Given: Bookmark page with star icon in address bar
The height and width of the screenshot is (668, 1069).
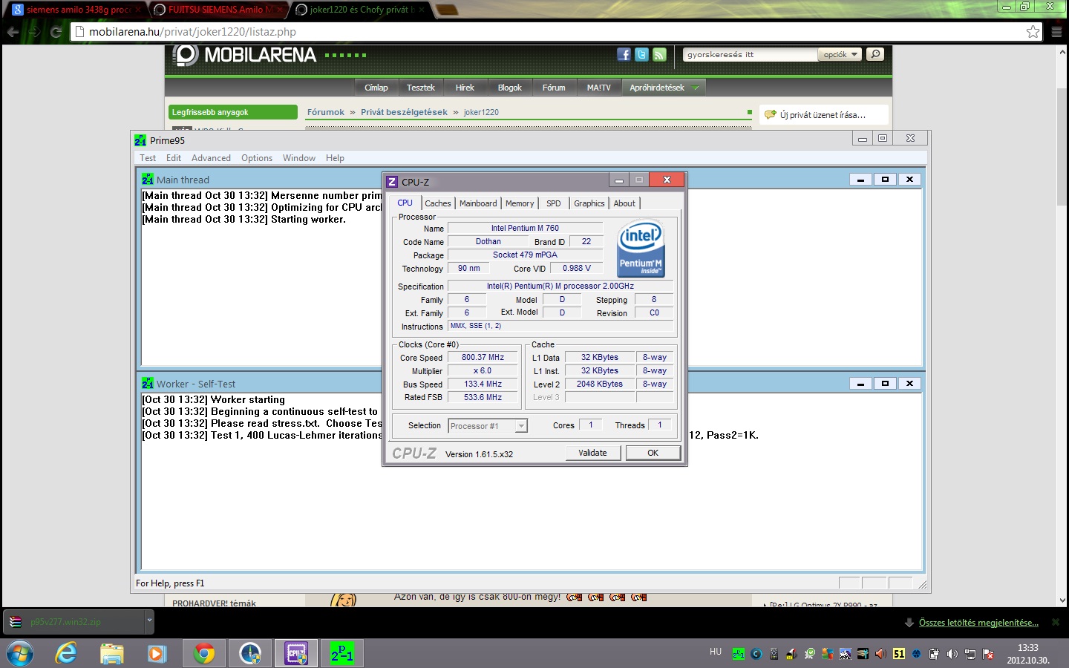Looking at the screenshot, I should [1033, 32].
